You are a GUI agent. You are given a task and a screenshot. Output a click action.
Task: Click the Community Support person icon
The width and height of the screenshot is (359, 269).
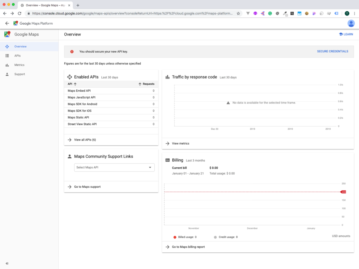pyautogui.click(x=70, y=157)
